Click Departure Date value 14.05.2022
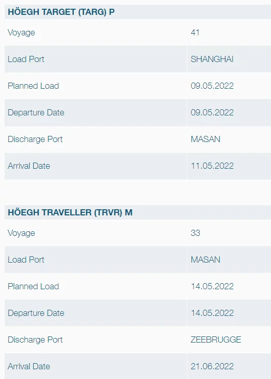271x379 pixels. [x=212, y=313]
